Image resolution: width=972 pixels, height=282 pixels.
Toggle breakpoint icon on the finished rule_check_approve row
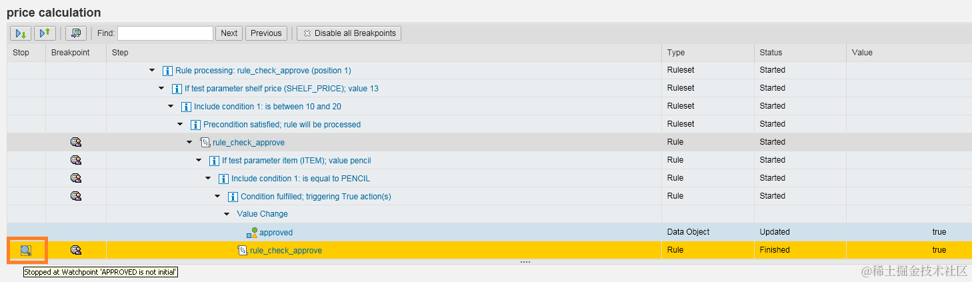point(76,250)
